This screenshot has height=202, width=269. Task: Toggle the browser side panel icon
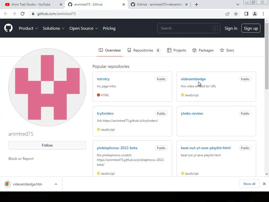[x=246, y=14]
